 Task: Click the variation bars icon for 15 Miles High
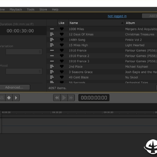(x=52, y=45)
